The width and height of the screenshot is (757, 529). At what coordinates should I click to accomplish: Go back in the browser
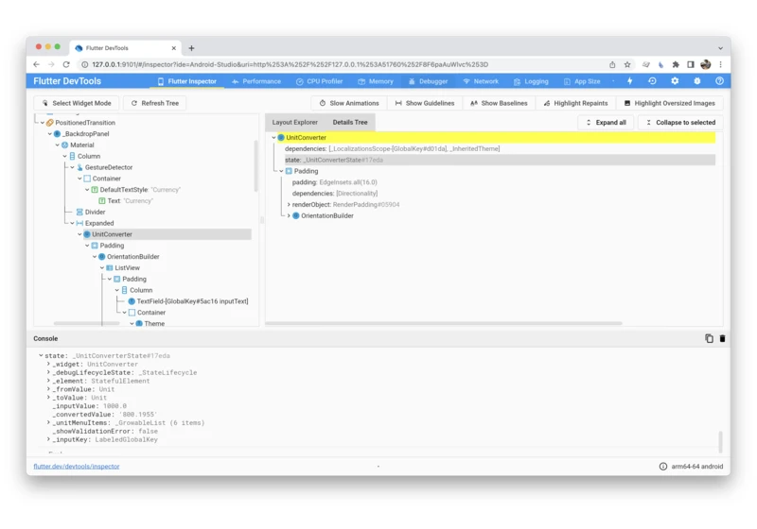click(x=37, y=64)
